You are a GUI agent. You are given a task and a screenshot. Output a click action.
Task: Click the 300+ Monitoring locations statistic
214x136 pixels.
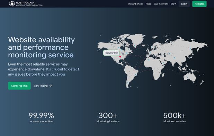108,117
